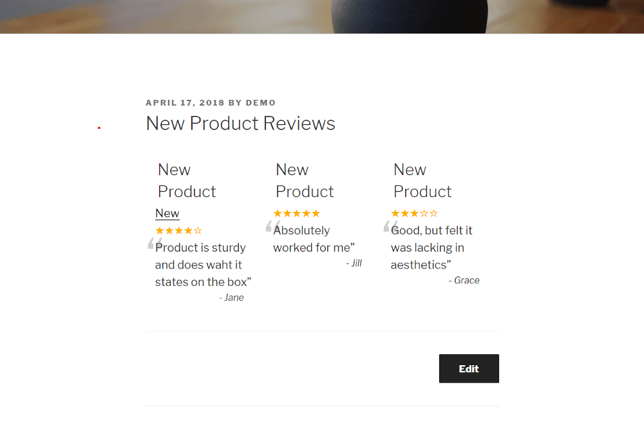Select the "New Product" heading above Grace's review

422,180
